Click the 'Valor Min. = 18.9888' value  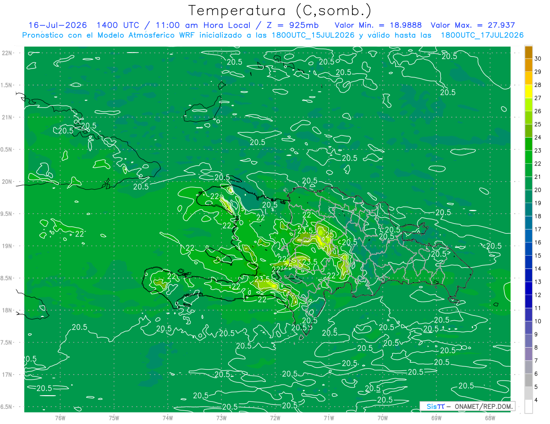click(x=378, y=25)
